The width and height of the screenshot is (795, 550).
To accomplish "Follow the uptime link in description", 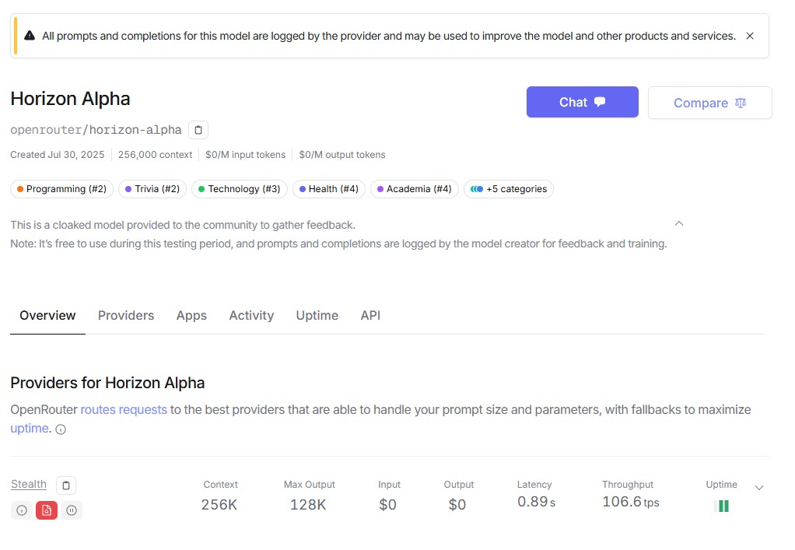I will [30, 429].
